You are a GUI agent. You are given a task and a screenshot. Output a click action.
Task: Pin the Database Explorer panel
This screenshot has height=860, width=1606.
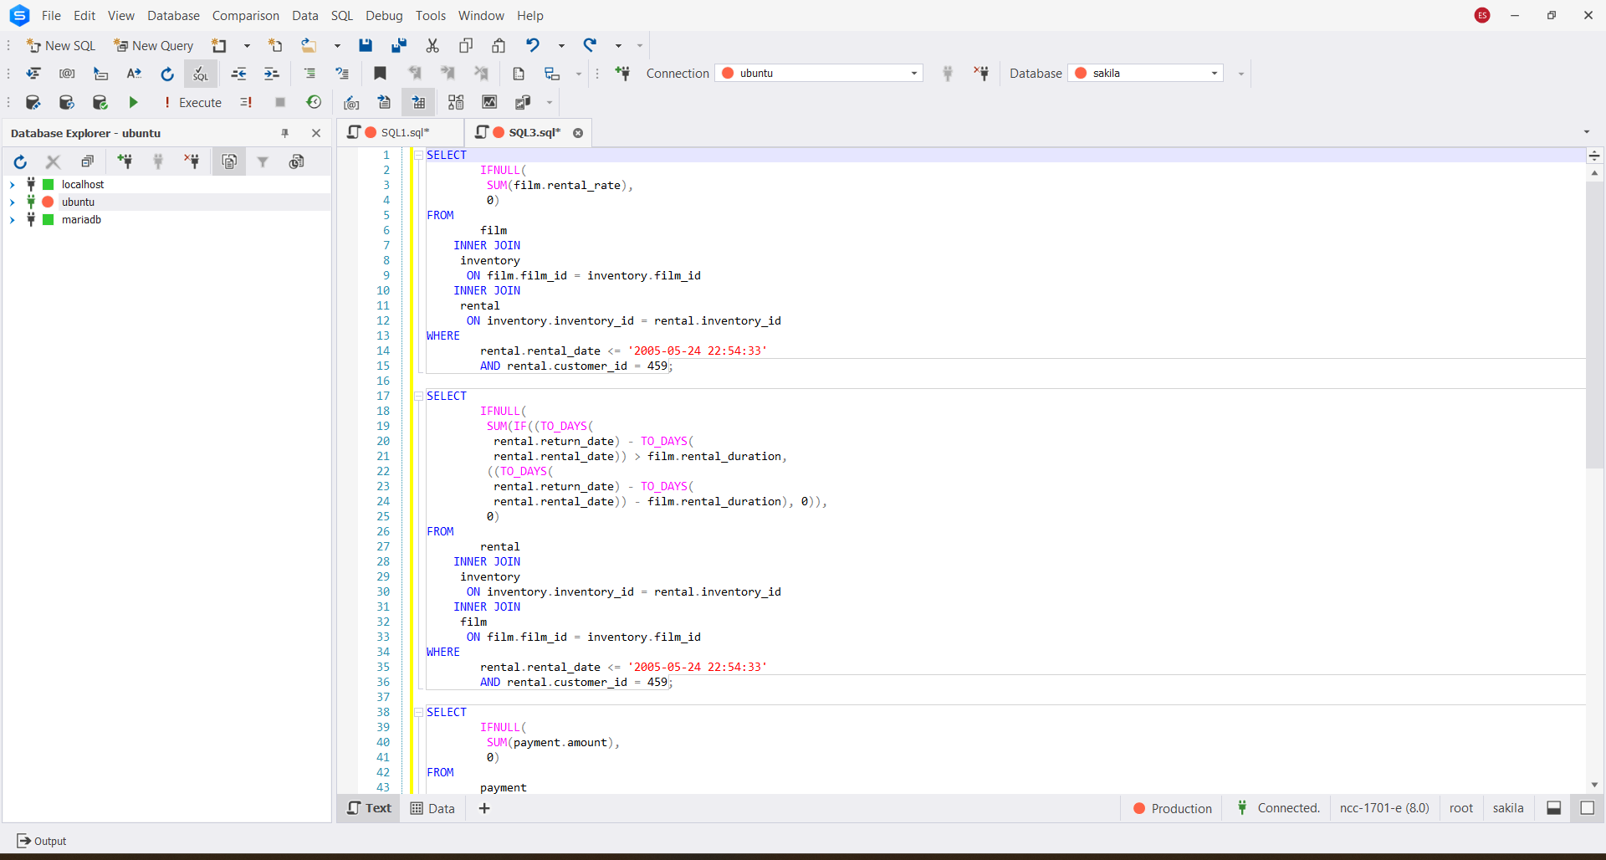[285, 133]
